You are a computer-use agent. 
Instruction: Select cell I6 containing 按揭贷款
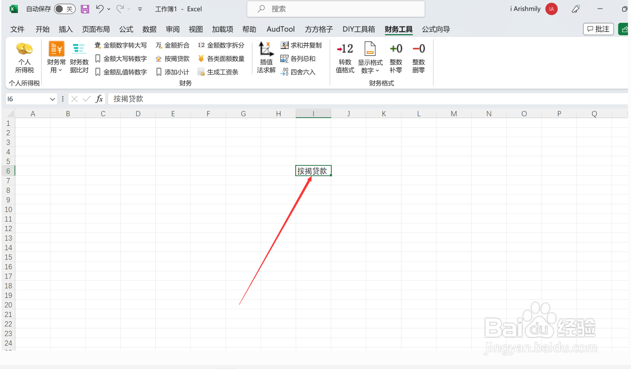(x=313, y=171)
